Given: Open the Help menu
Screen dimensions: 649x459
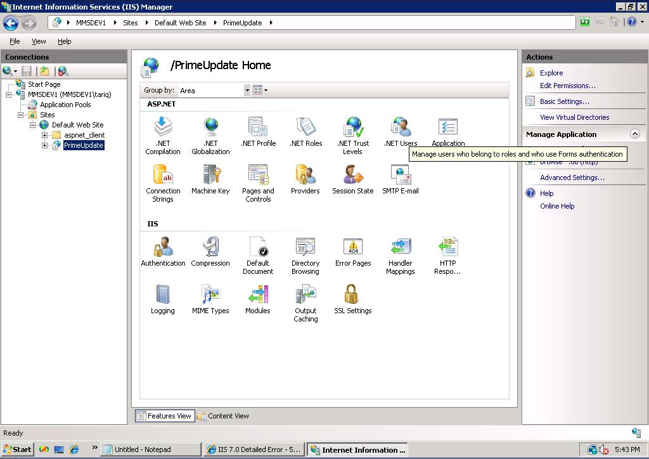Looking at the screenshot, I should point(64,41).
